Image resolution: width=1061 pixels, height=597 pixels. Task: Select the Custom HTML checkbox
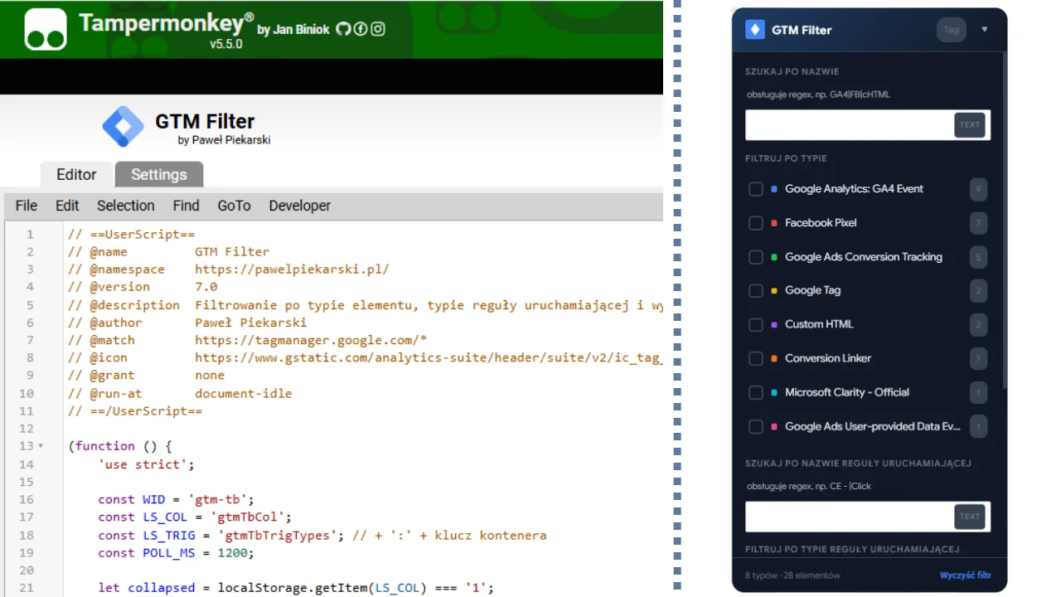[x=756, y=324]
